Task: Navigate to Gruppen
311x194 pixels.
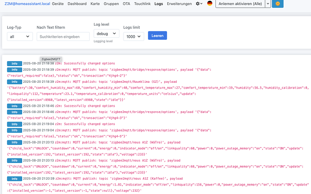Action: click(111, 4)
